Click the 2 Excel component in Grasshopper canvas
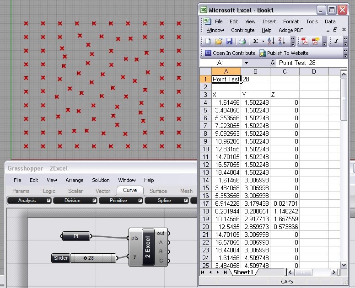 point(148,247)
